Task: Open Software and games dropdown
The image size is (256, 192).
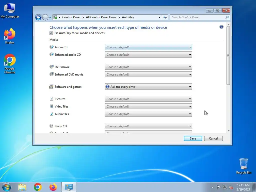Action: pyautogui.click(x=148, y=86)
